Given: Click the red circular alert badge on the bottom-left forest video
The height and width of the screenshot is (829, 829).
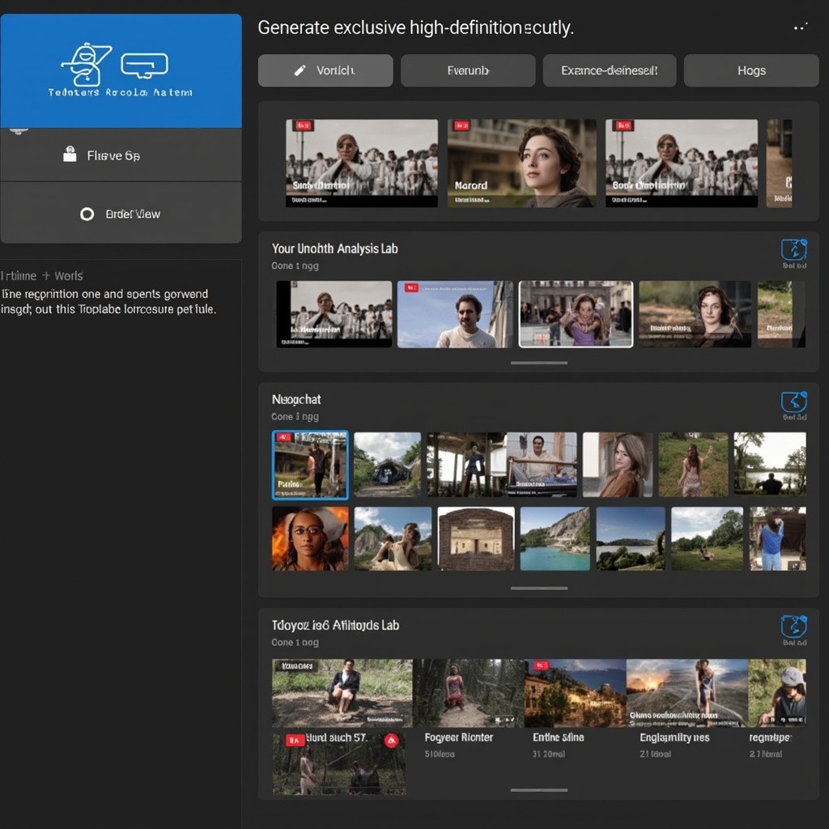Looking at the screenshot, I should [391, 740].
